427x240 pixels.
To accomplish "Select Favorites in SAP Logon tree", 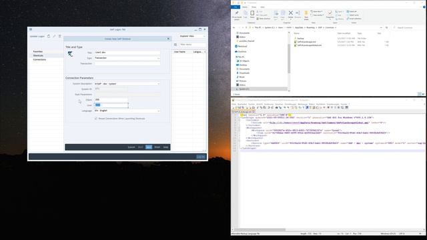I will (38, 51).
